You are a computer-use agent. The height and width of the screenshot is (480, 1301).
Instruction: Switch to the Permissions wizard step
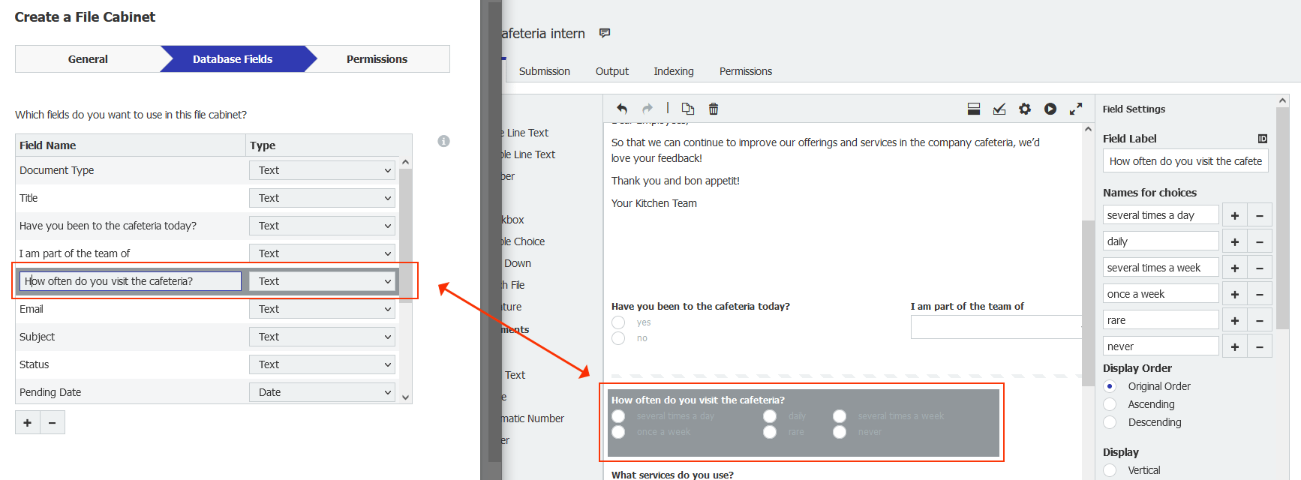pos(377,59)
